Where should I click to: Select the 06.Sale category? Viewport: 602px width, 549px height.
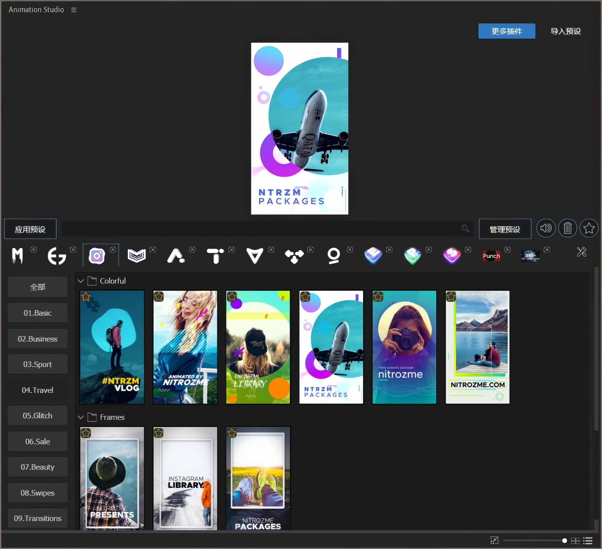(38, 441)
